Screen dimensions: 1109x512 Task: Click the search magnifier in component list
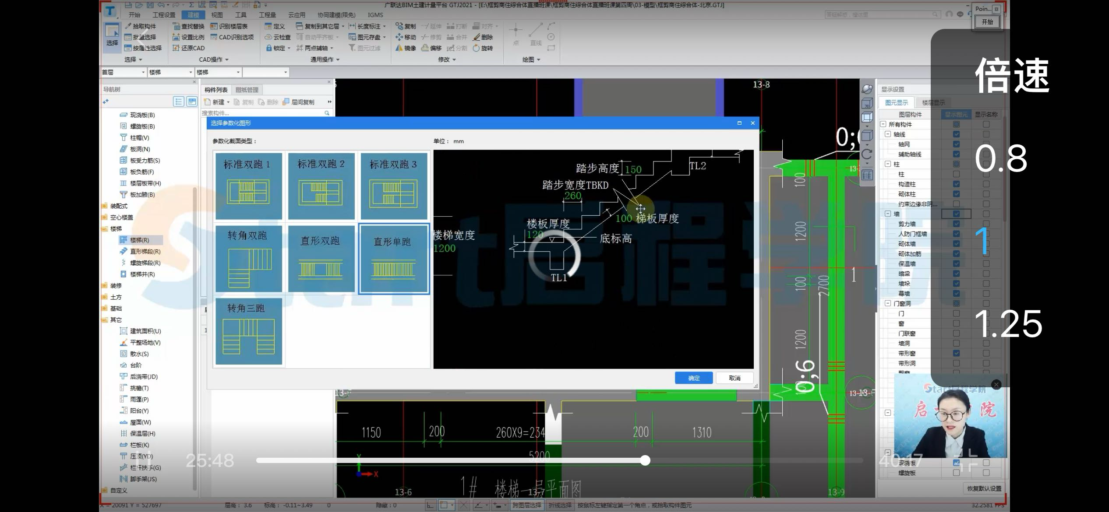tap(327, 113)
